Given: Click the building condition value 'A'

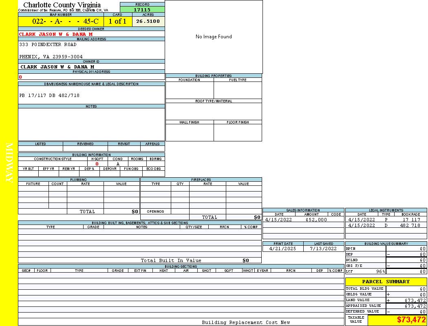Looking at the screenshot, I should click(x=117, y=164).
